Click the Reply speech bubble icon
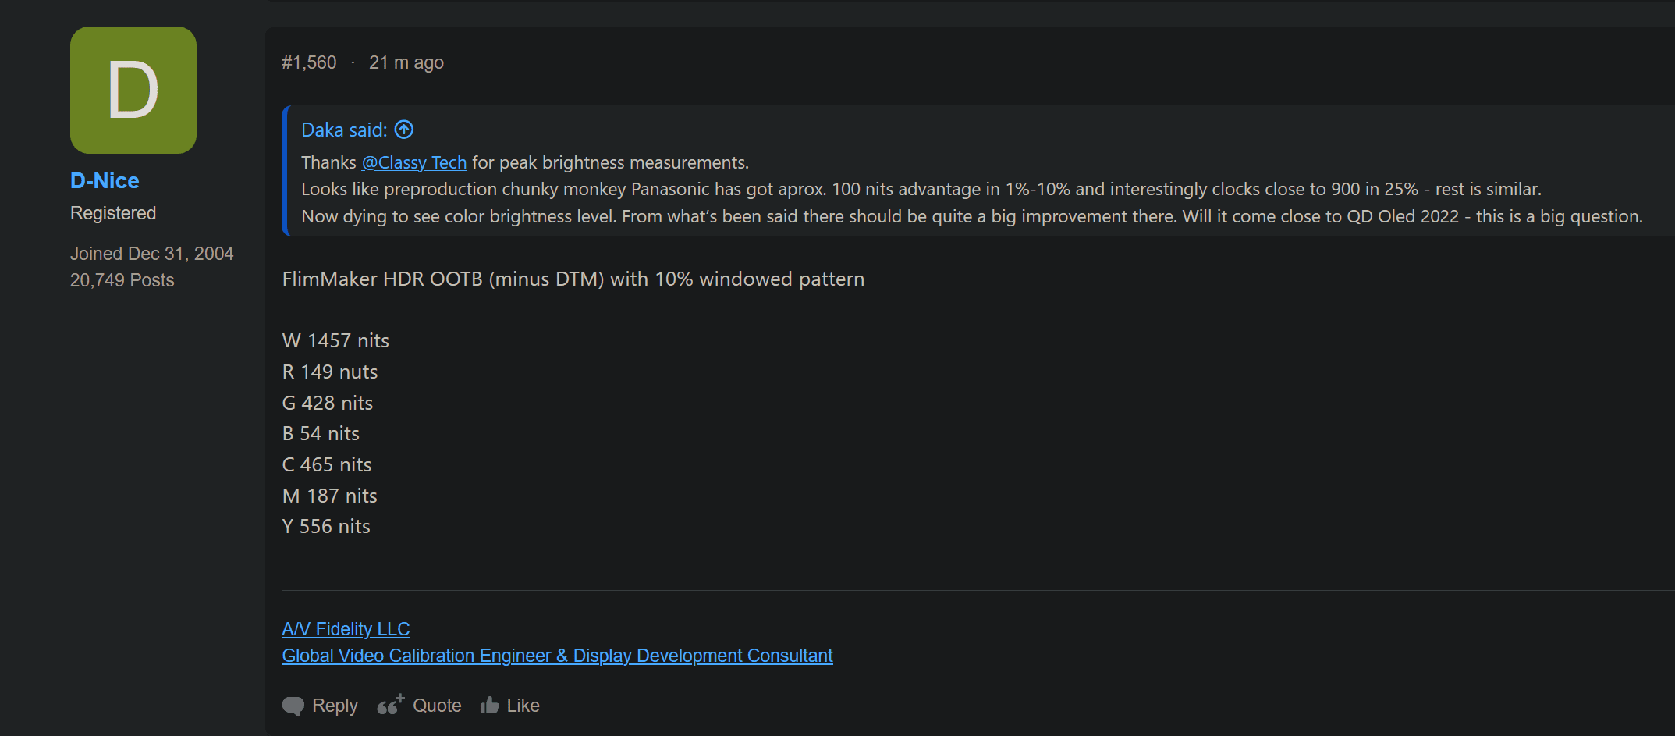 click(x=293, y=706)
